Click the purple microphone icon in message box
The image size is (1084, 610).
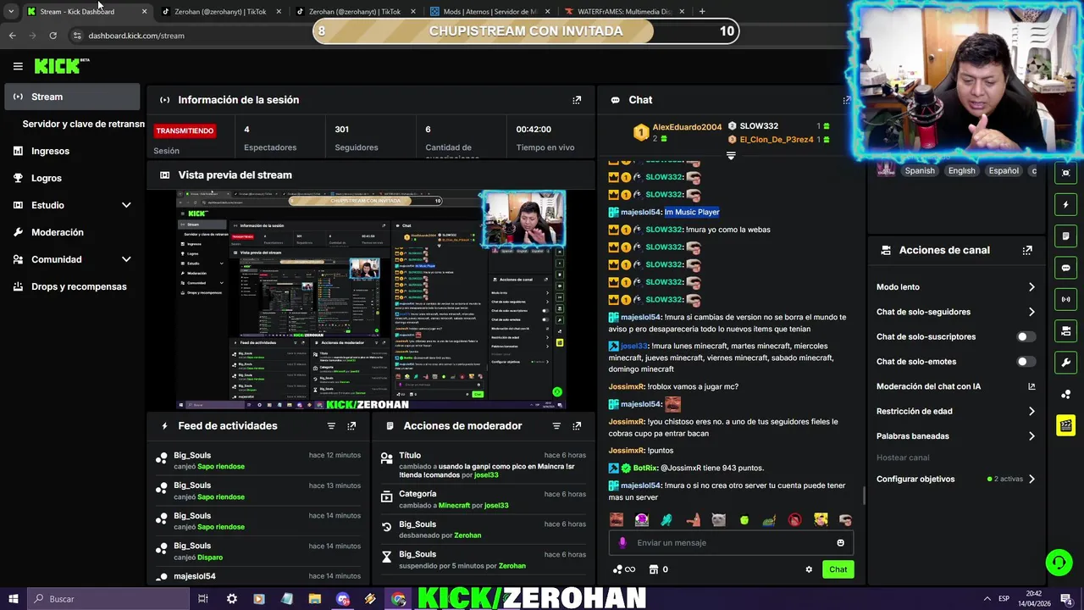tap(622, 543)
